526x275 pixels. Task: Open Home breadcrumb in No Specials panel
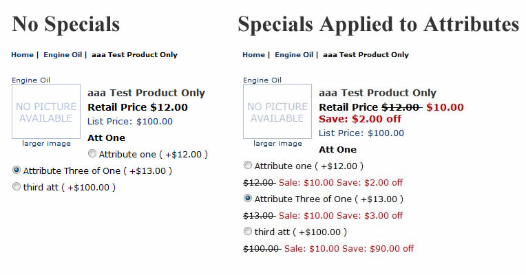(x=23, y=54)
